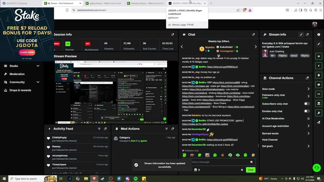Image resolution: width=324 pixels, height=182 pixels.
Task: Pop out the Stream info panel
Action: pyautogui.click(x=307, y=35)
